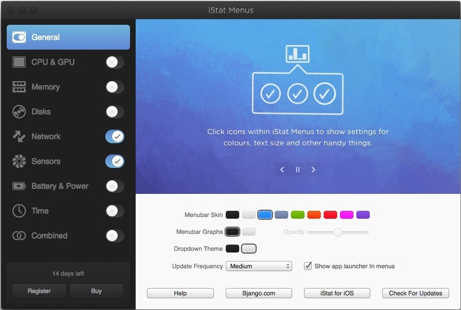Click the Register button
Image resolution: width=461 pixels, height=310 pixels.
click(x=39, y=291)
